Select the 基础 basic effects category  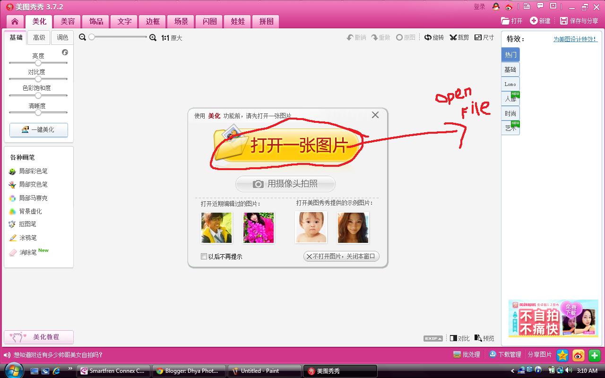(x=510, y=69)
